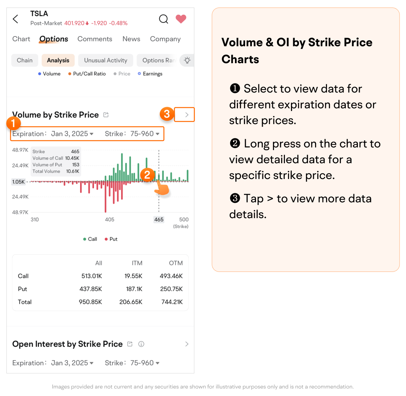406x396 pixels.
Task: Tap chevron next to Volume by Strike Price
Action: pos(186,115)
